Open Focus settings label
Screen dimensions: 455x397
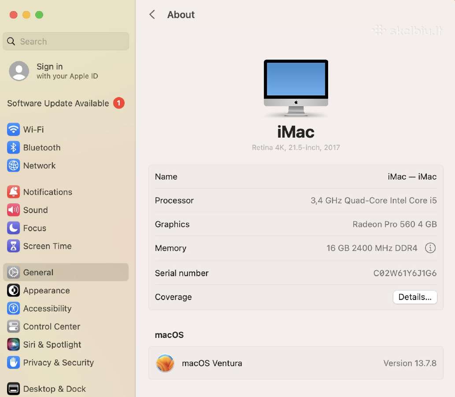(x=34, y=228)
